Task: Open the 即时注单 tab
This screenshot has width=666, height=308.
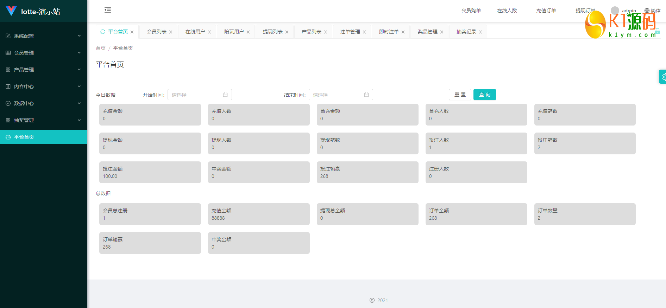Action: click(389, 32)
